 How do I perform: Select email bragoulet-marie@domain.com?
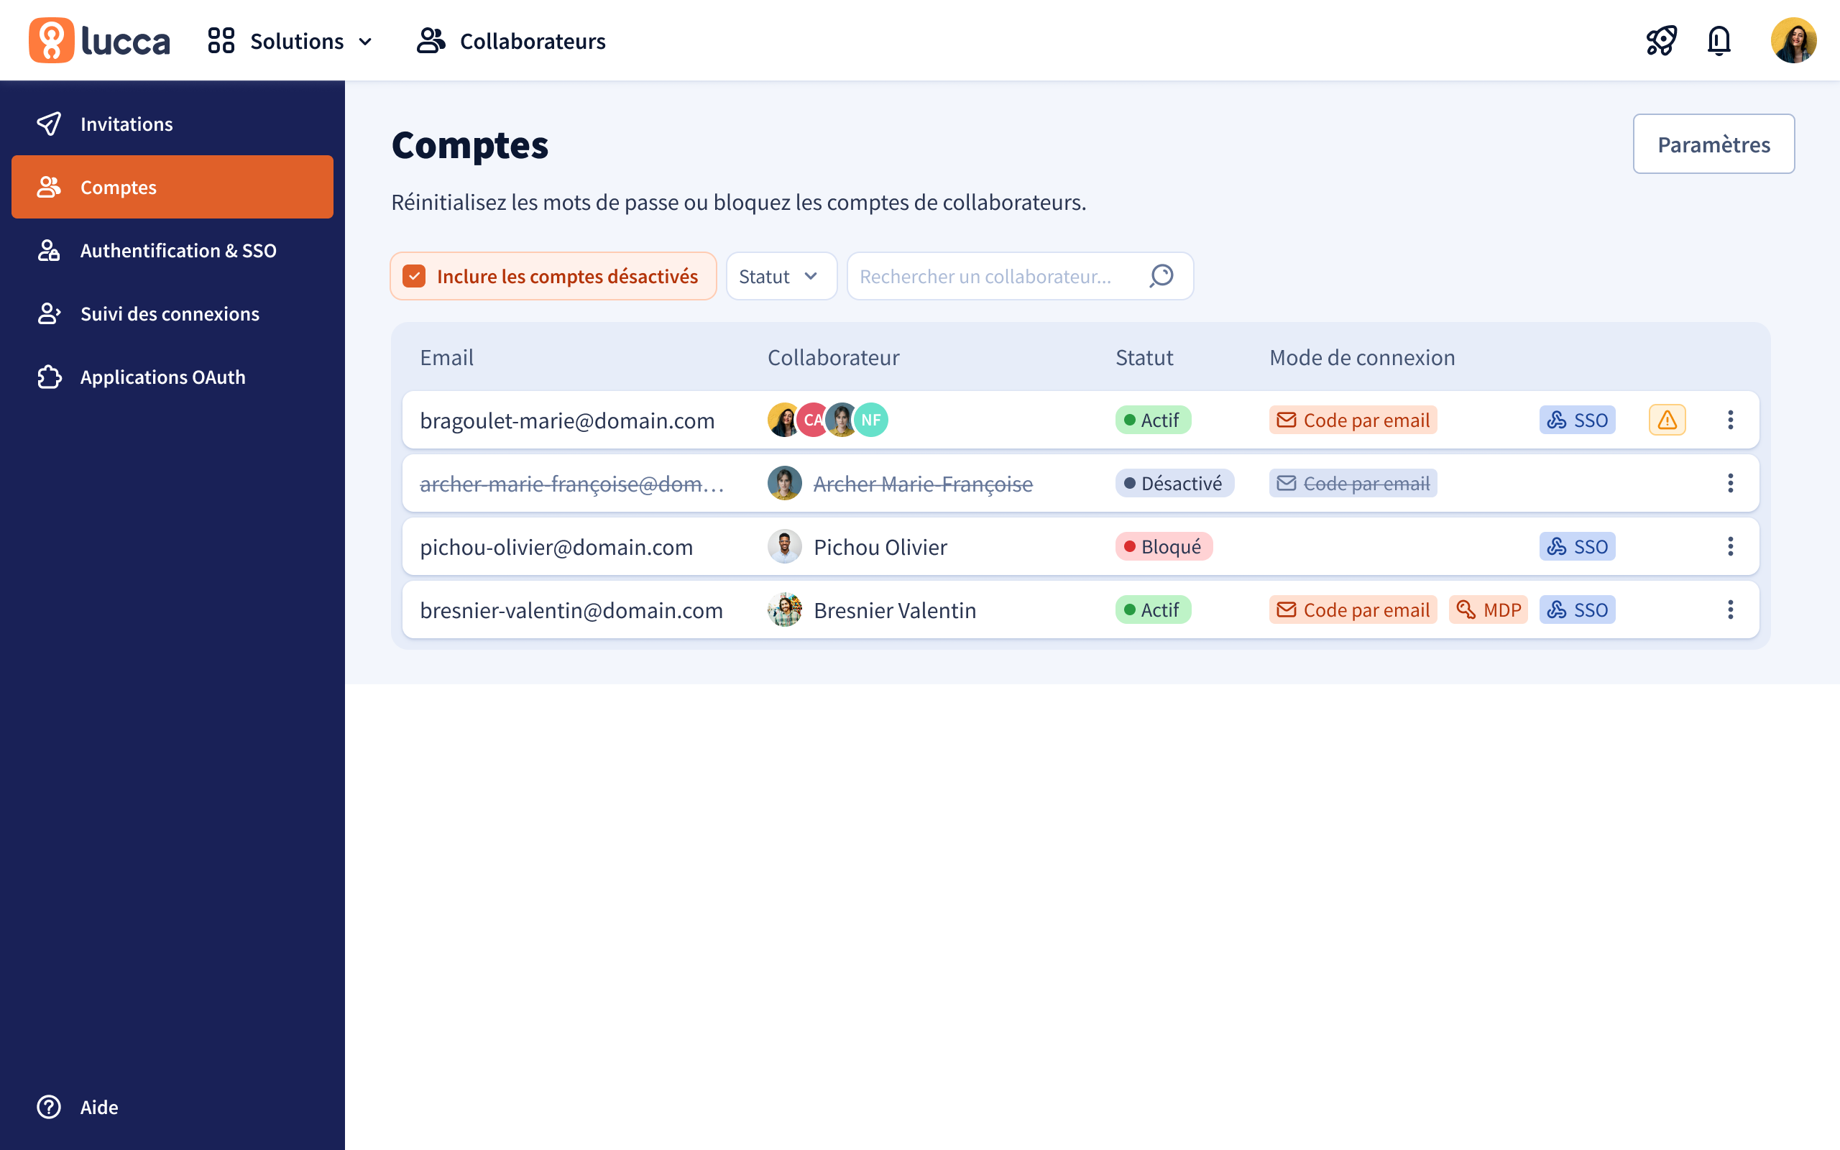point(567,420)
